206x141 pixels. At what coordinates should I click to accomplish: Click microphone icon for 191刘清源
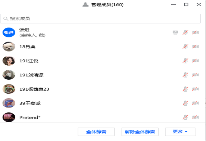tap(185, 75)
